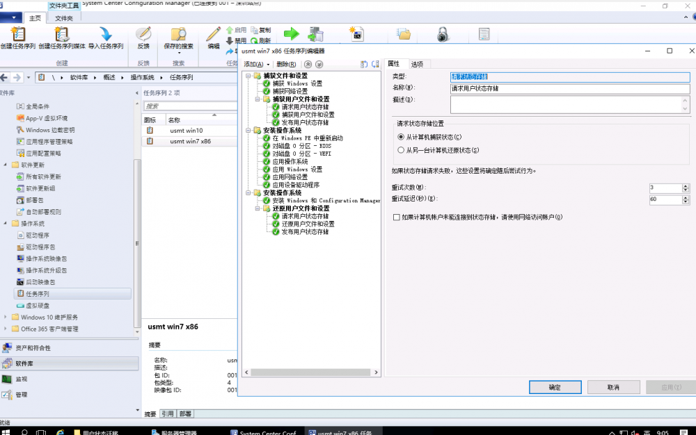Screen dimensions: 696x435
Task: Click the 复制 copy ribbon button
Action: (261, 30)
